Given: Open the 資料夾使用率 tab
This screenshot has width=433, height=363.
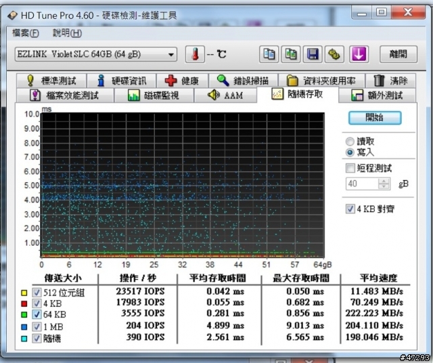Looking at the screenshot, I should (321, 81).
